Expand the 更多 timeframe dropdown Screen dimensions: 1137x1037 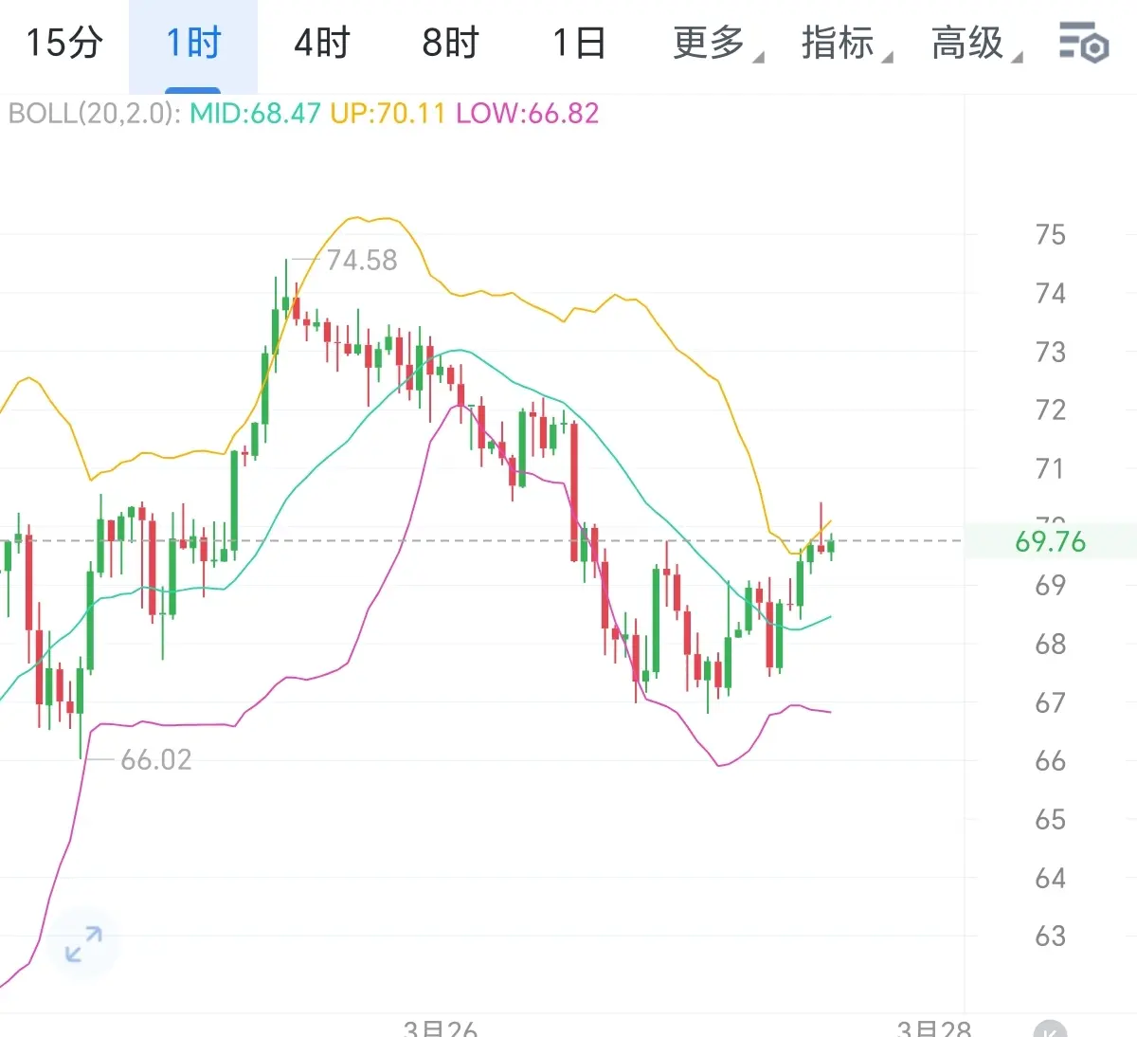point(717,44)
